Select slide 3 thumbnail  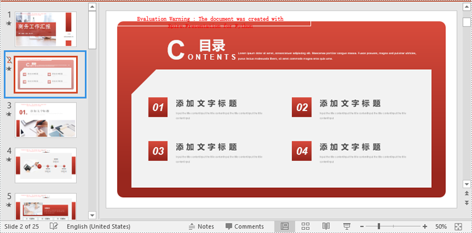click(46, 120)
